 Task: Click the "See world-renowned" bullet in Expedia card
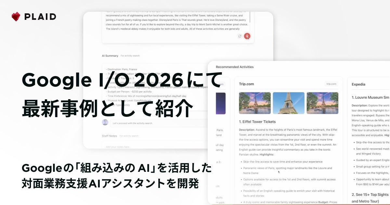point(373,151)
